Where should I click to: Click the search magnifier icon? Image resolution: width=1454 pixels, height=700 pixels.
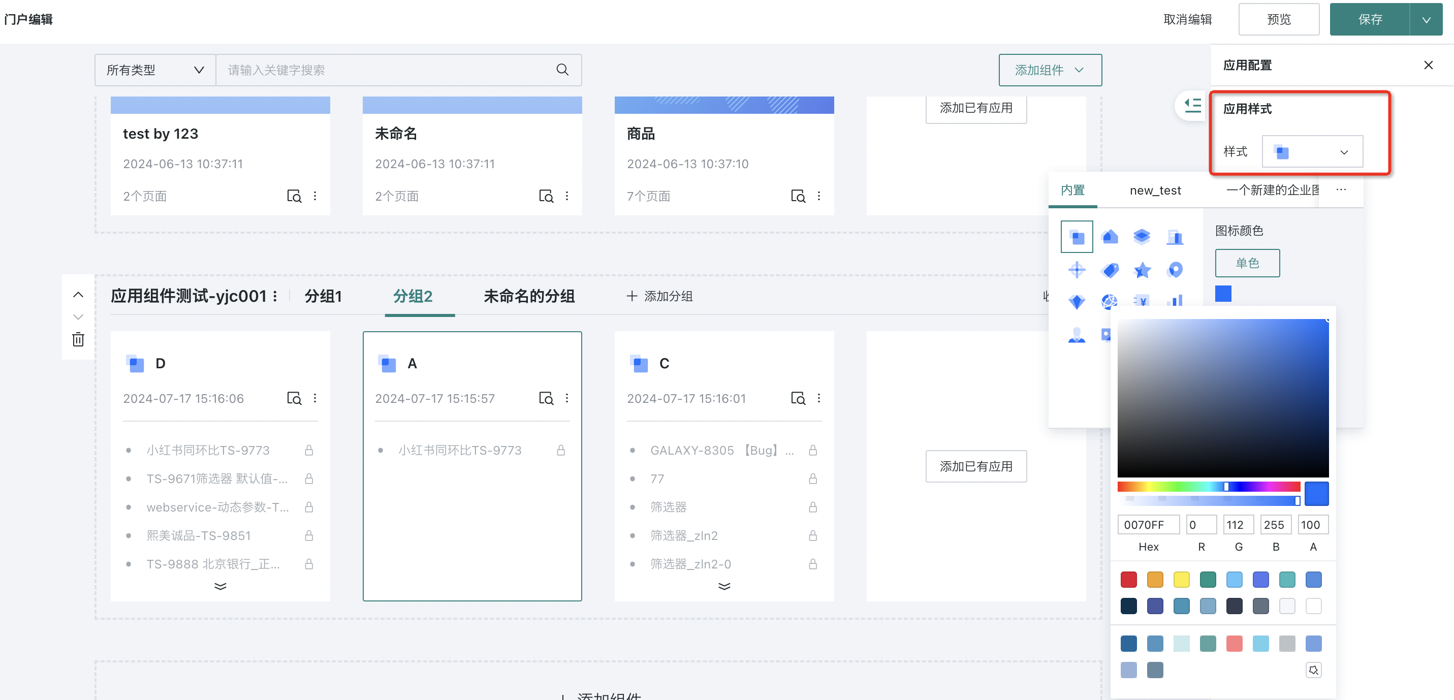point(562,70)
